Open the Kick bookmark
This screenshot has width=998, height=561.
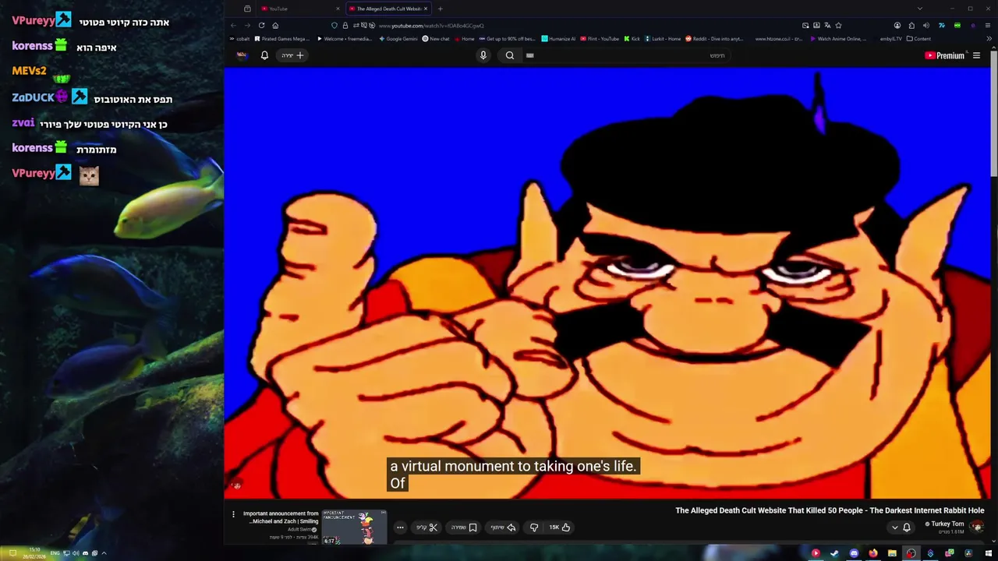point(632,38)
